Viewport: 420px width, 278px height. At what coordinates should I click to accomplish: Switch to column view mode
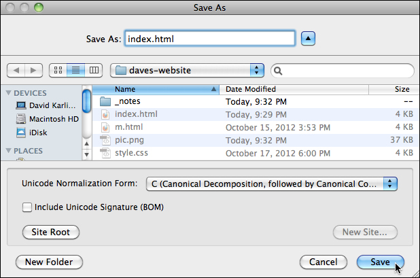point(94,70)
